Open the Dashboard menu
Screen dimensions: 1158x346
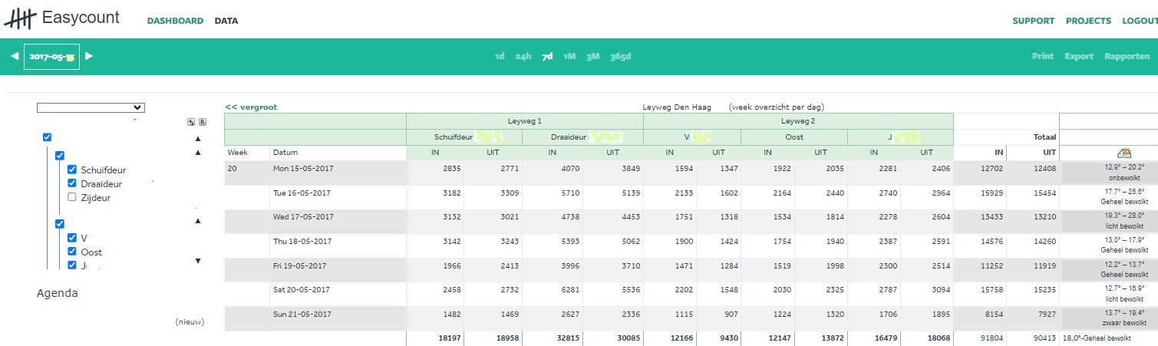coord(175,21)
